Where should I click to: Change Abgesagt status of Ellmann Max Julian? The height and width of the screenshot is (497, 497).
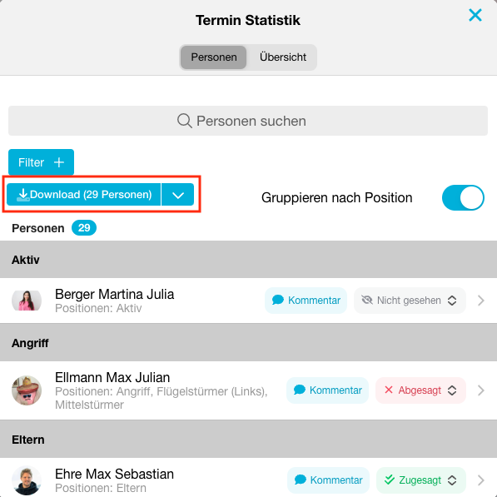coord(420,390)
